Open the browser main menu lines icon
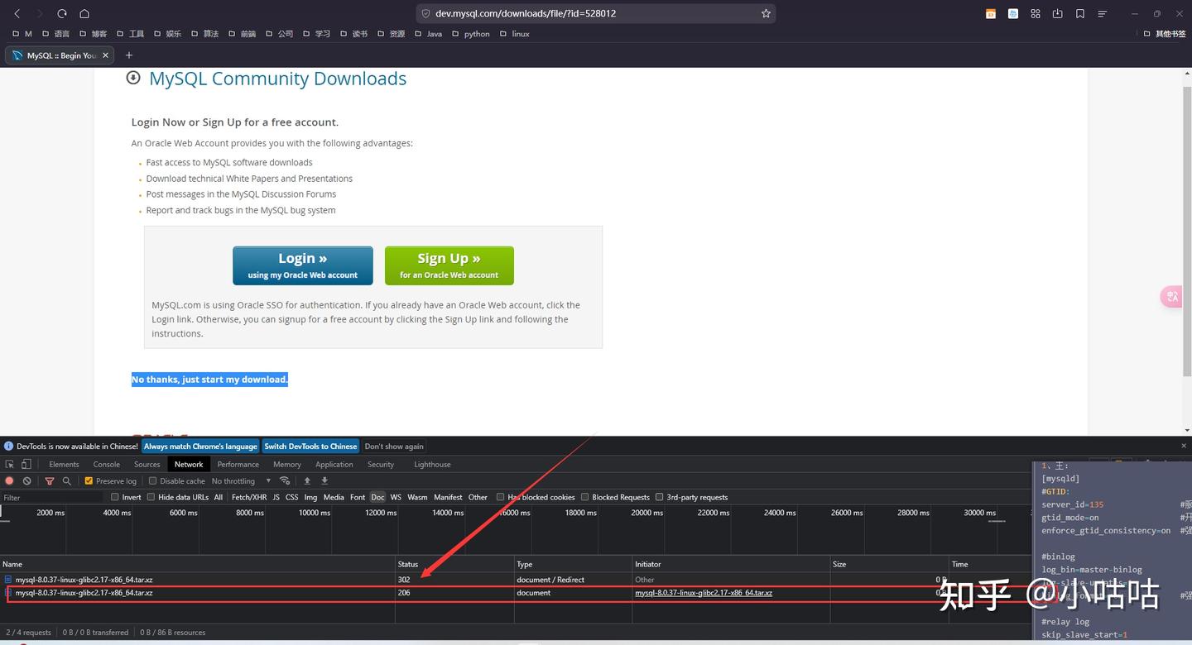 pyautogui.click(x=1103, y=13)
